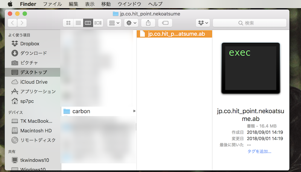Screen dimensions: 301x172
Task: Open the Dropbox toolbar dropdown
Action: coord(203,23)
